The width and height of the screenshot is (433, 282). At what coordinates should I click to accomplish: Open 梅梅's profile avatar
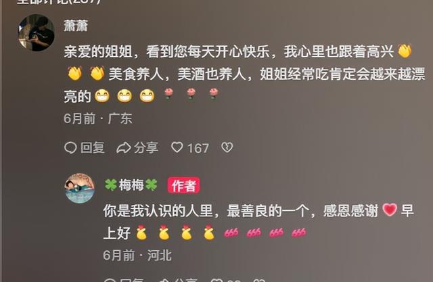80,189
